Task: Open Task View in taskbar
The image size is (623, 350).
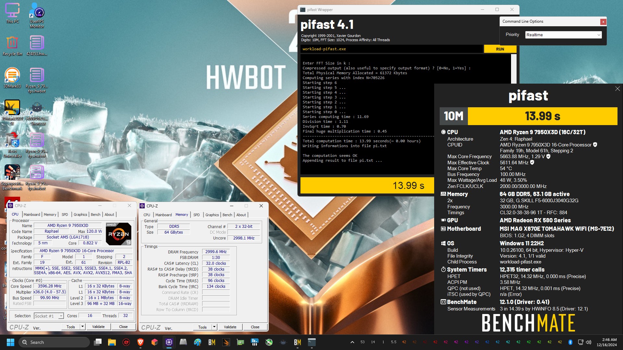Action: [x=98, y=342]
